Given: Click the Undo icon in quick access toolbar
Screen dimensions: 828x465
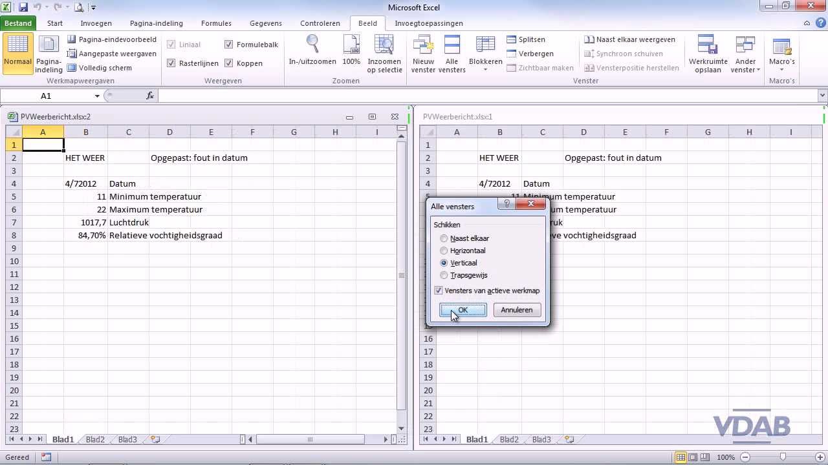Looking at the screenshot, I should 37,7.
